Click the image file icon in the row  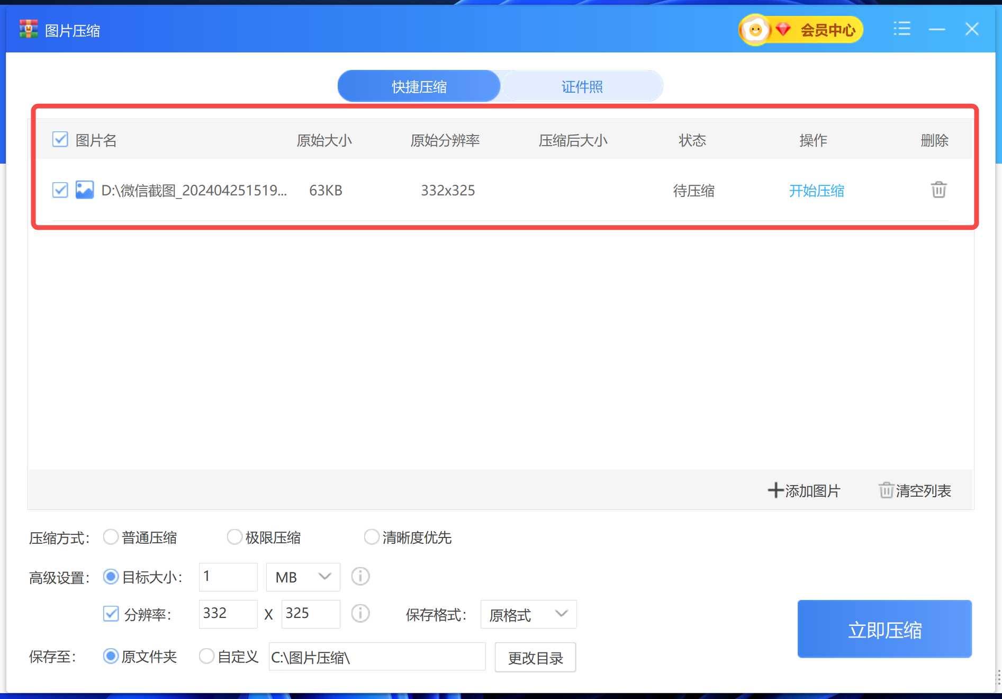(x=85, y=190)
